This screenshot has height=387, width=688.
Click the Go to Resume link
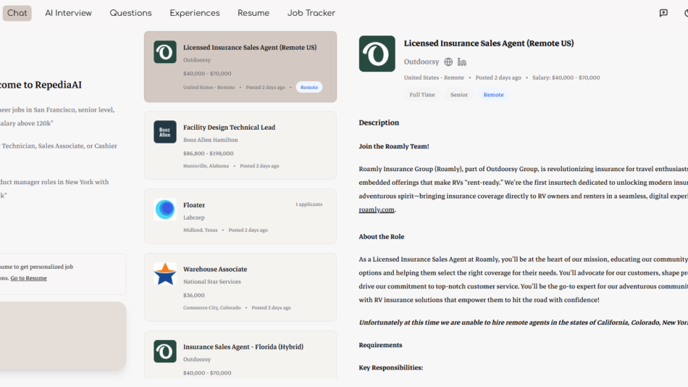point(28,278)
